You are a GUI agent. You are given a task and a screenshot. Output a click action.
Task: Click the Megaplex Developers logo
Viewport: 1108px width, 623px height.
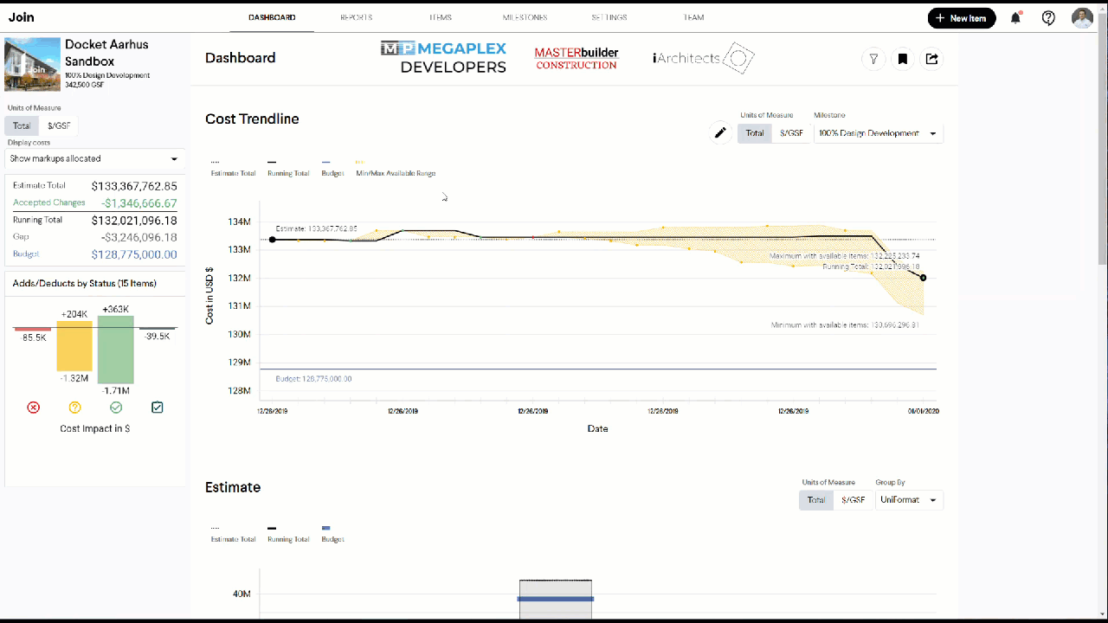pyautogui.click(x=443, y=57)
